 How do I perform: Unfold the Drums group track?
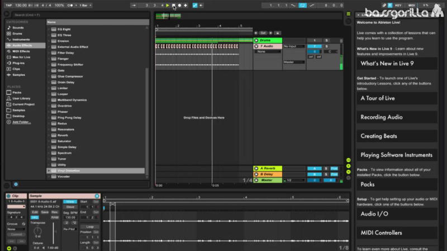256,40
